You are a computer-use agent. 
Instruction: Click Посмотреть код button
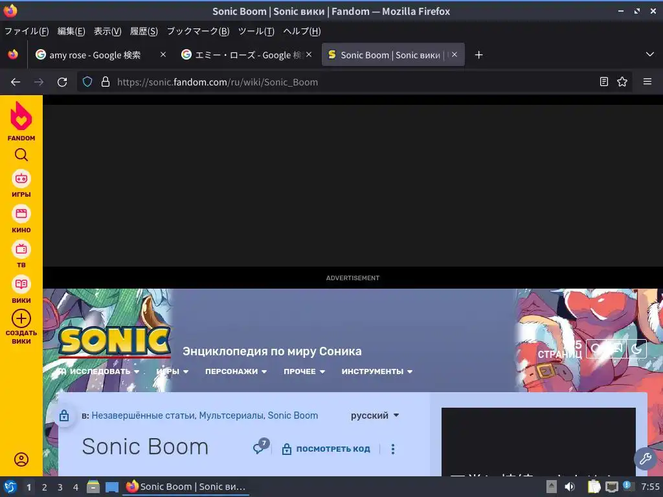326,449
